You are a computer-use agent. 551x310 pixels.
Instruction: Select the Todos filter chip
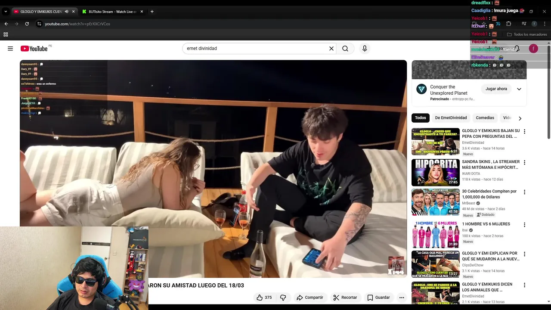click(421, 118)
